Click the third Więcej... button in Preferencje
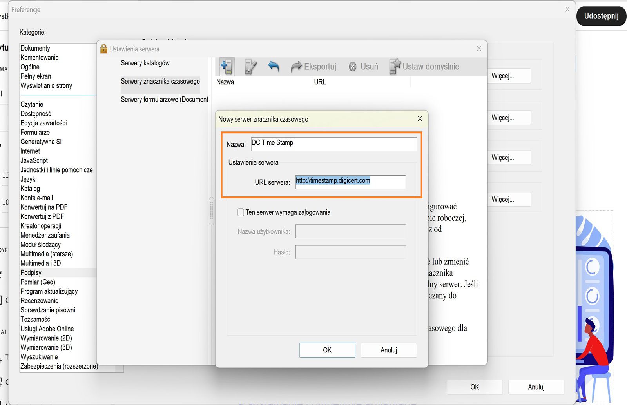Image resolution: width=627 pixels, height=405 pixels. pos(509,158)
